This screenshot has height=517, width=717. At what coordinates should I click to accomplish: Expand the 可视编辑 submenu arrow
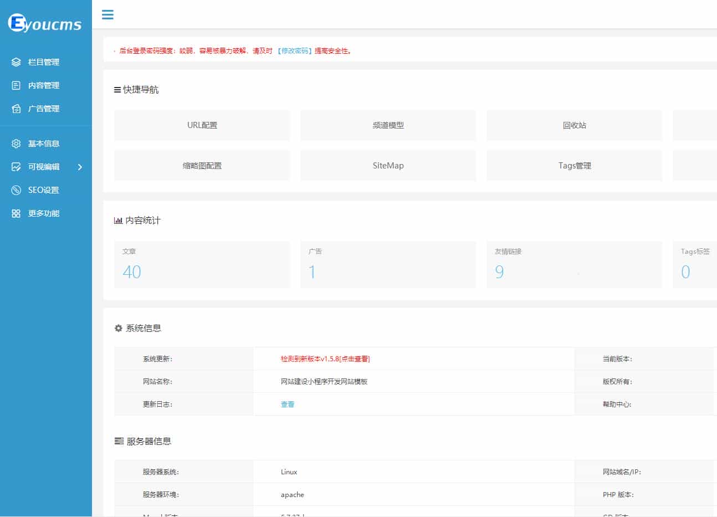click(80, 167)
